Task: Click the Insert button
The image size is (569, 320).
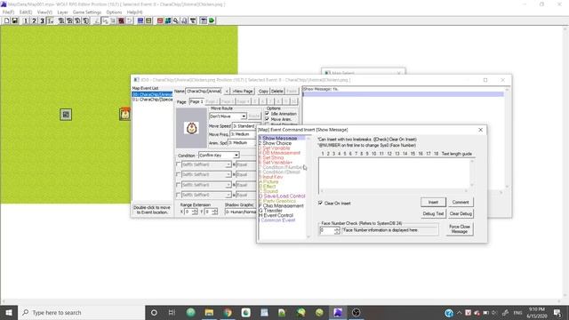Action: point(433,202)
